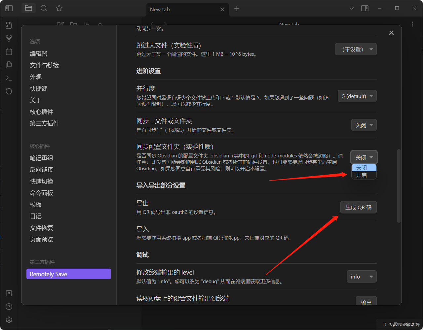The height and width of the screenshot is (330, 423).
Task: Open the sync config folder dropdown
Action: tap(364, 157)
